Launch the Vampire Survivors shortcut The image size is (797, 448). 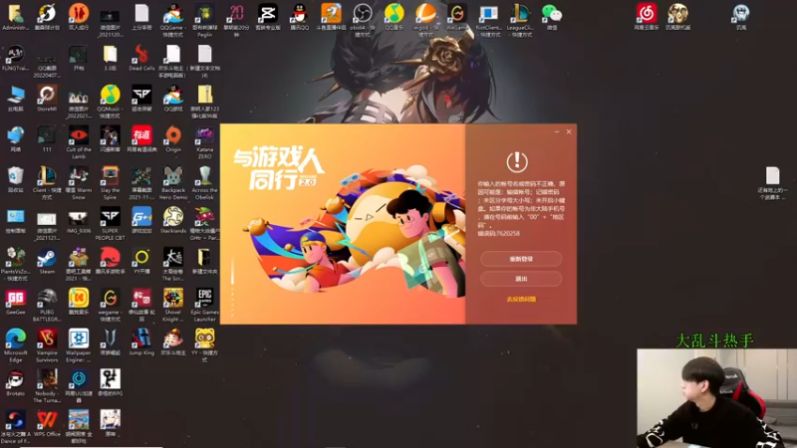(x=47, y=345)
